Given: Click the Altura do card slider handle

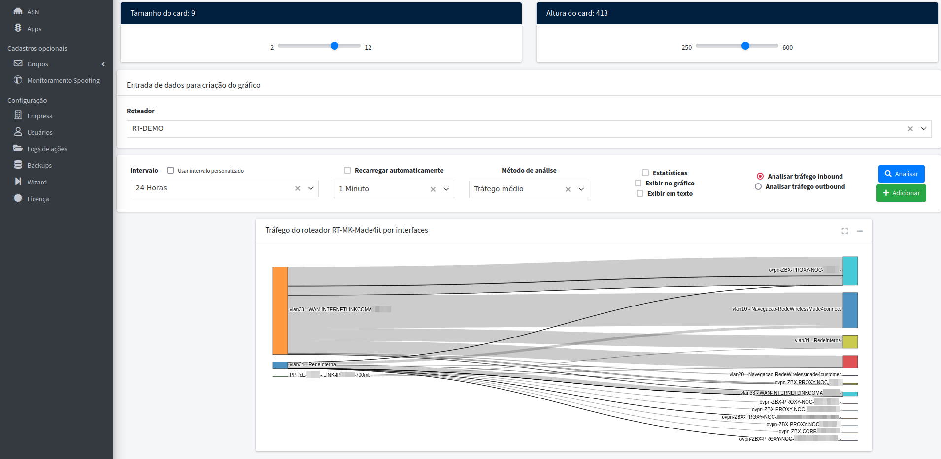Looking at the screenshot, I should click(745, 46).
